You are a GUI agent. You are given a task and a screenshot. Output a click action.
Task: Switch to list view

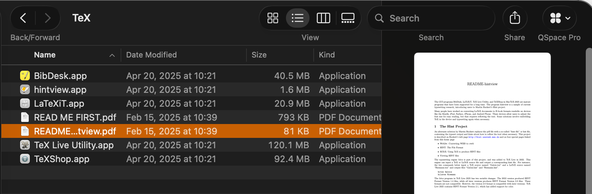click(x=297, y=18)
